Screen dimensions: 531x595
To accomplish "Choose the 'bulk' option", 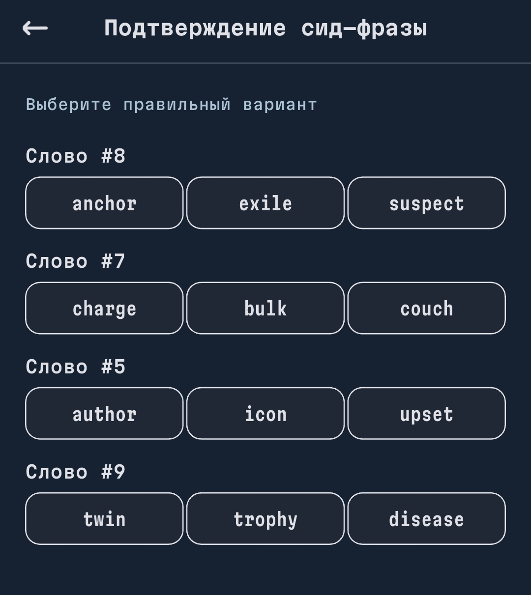I will point(265,308).
